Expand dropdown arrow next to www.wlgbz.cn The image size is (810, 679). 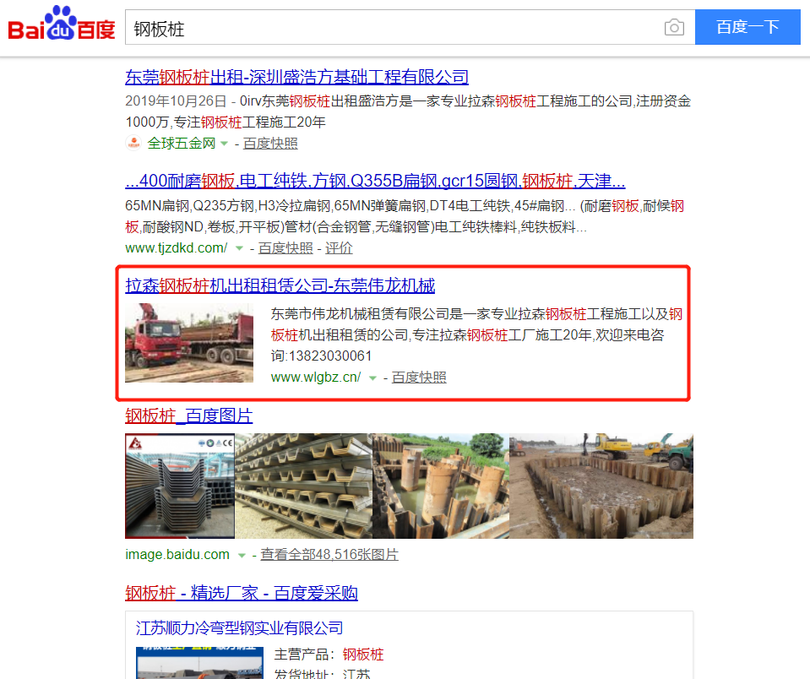372,378
